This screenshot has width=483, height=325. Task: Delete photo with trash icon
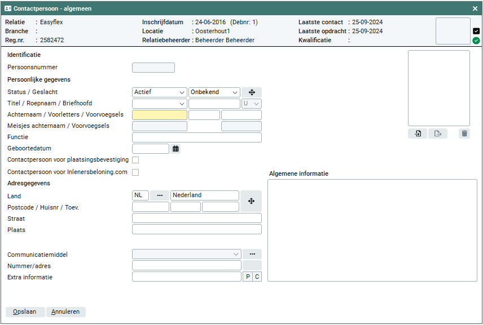click(x=464, y=133)
